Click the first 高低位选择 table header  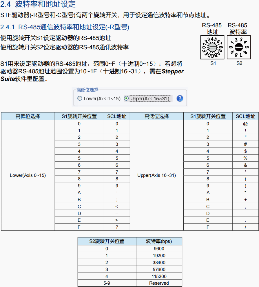(28, 116)
